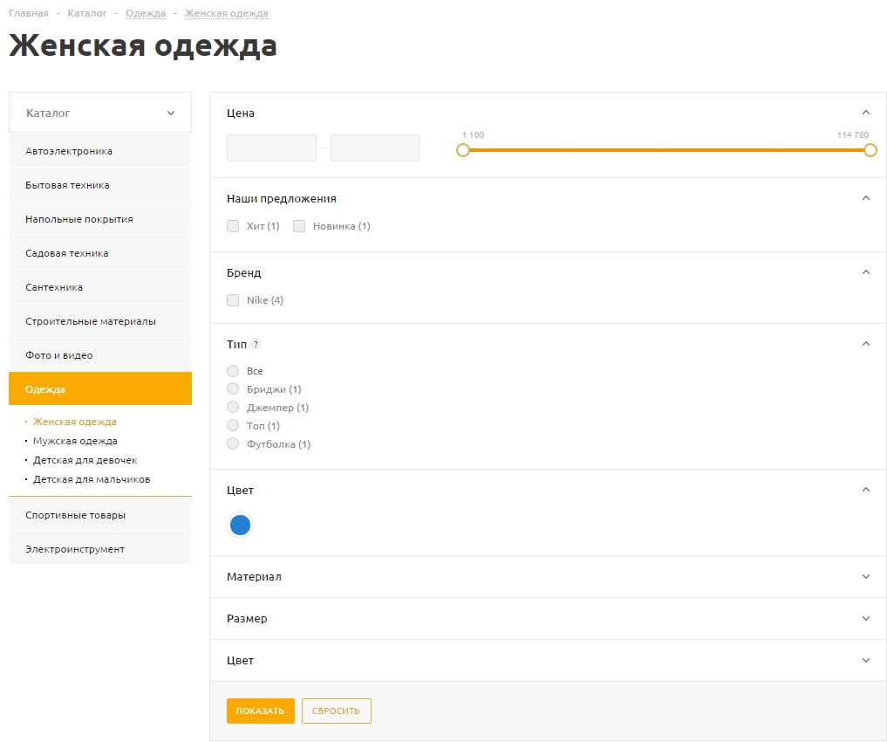This screenshot has height=742, width=887.
Task: Check the Хит offer checkbox
Action: point(233,226)
